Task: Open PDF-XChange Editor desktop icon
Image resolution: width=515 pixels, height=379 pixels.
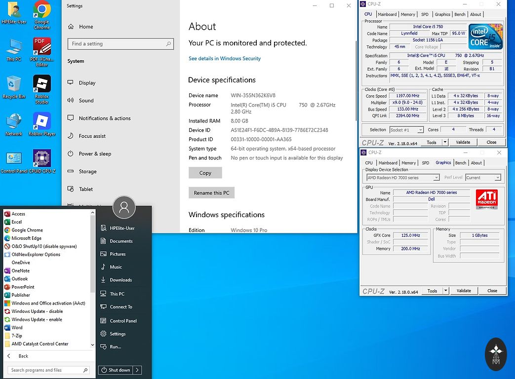Action: click(x=42, y=47)
